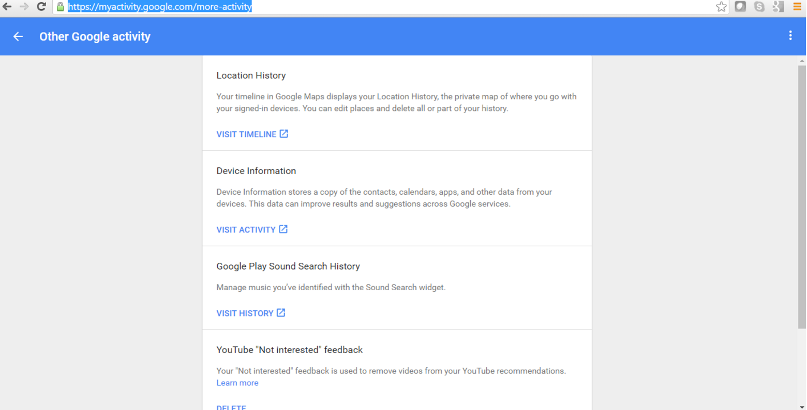
Task: Click the Google extension icon in toolbar
Action: (778, 7)
